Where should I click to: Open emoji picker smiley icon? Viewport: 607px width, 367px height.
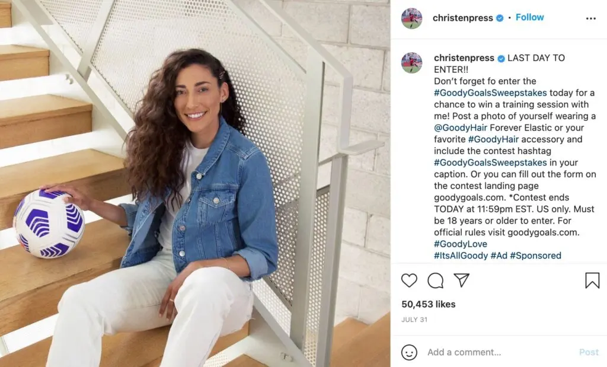coord(409,352)
